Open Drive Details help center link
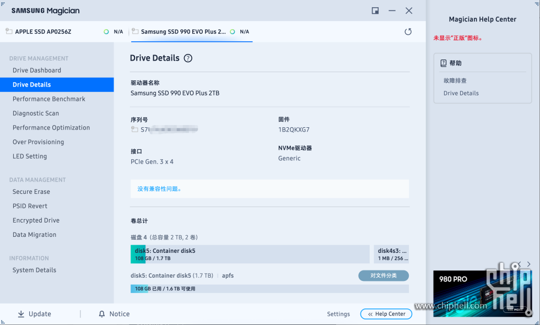 [x=461, y=93]
